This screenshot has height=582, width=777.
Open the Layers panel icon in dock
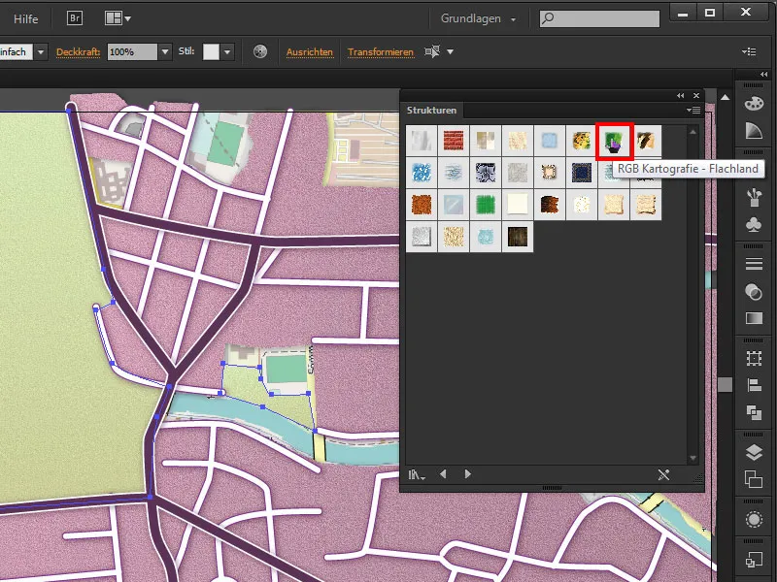point(754,452)
